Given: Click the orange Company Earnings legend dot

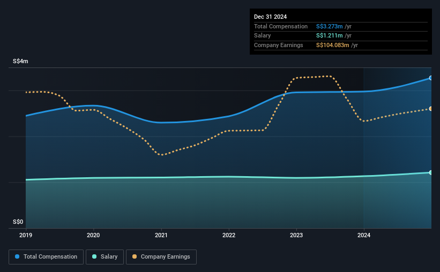Looking at the screenshot, I should point(135,256).
